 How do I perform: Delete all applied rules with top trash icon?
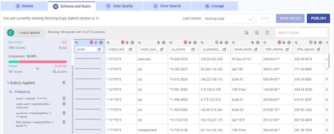point(64,82)
